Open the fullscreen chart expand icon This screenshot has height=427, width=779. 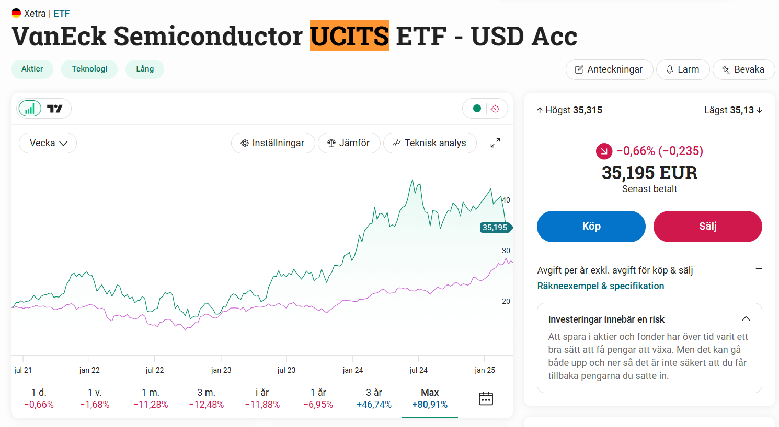(x=495, y=143)
